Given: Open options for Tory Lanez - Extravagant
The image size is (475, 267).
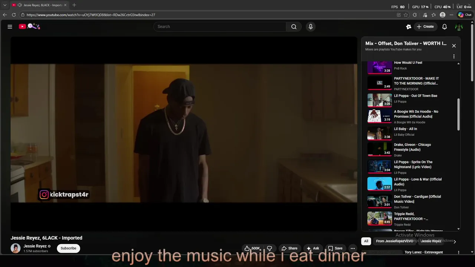Looking at the screenshot, I should click(x=459, y=252).
